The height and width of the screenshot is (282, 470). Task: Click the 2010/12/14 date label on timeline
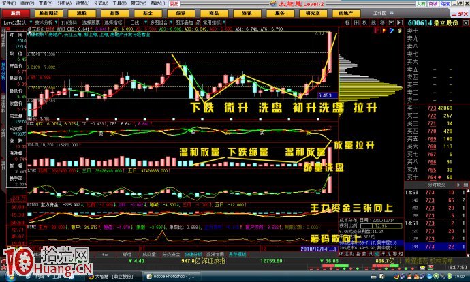tap(319, 249)
